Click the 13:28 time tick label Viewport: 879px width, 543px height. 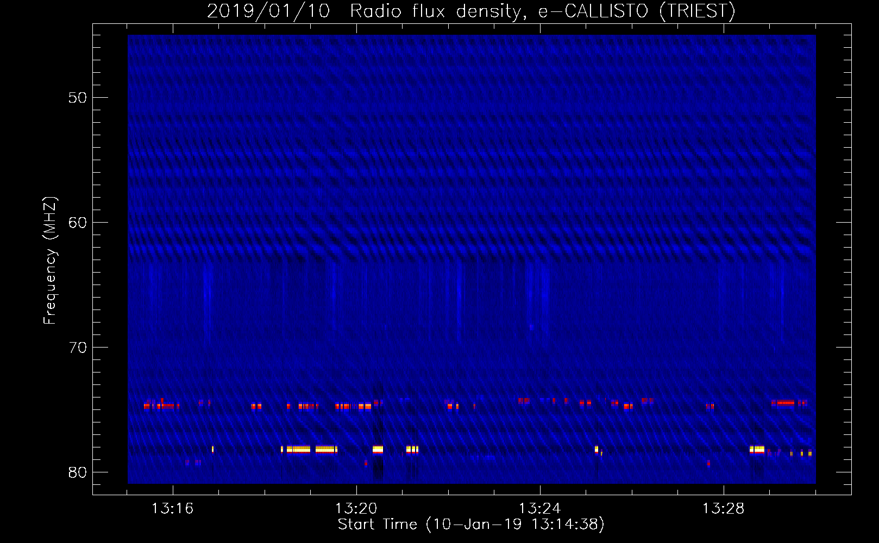coord(723,509)
